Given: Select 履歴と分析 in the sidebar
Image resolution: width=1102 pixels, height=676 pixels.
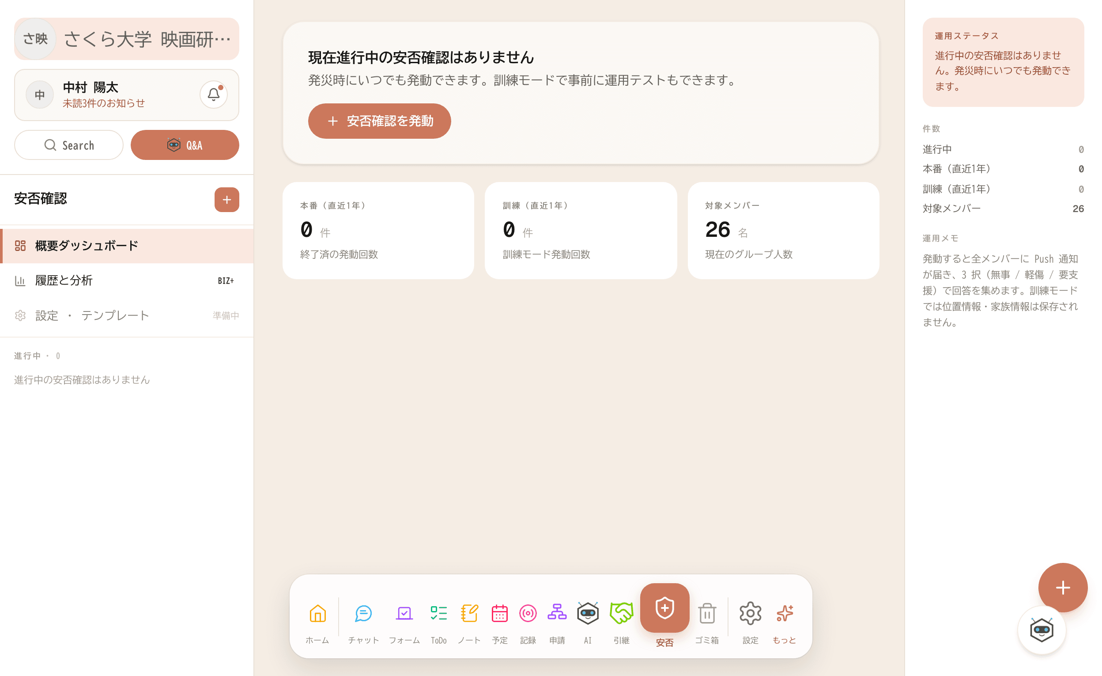Looking at the screenshot, I should pos(127,281).
